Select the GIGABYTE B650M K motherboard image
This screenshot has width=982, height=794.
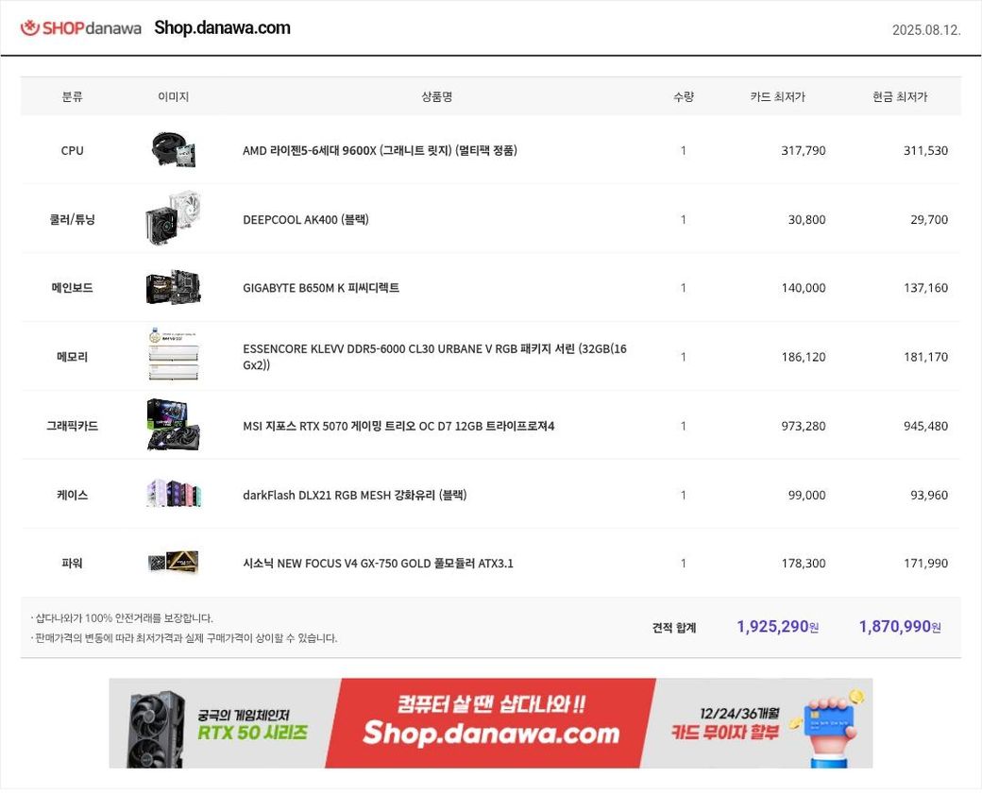tap(173, 288)
